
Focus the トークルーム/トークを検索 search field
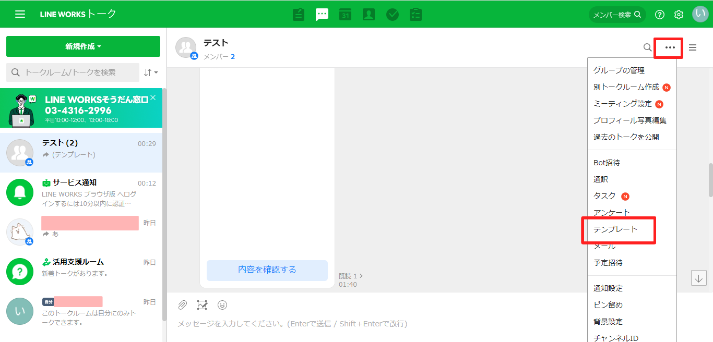click(x=73, y=72)
